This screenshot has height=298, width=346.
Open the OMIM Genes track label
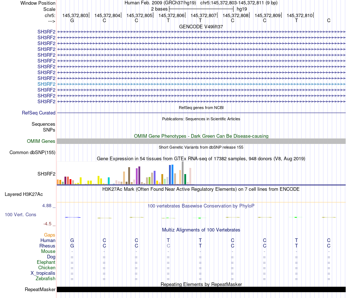click(41, 141)
